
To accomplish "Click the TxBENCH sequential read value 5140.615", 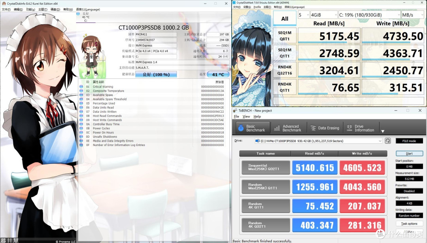I will [315, 167].
